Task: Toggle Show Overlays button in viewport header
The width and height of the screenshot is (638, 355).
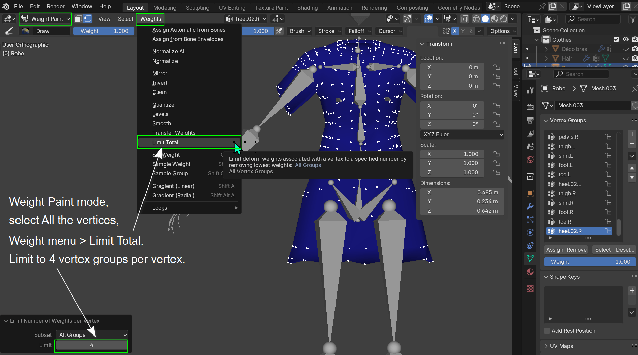Action: click(x=428, y=19)
